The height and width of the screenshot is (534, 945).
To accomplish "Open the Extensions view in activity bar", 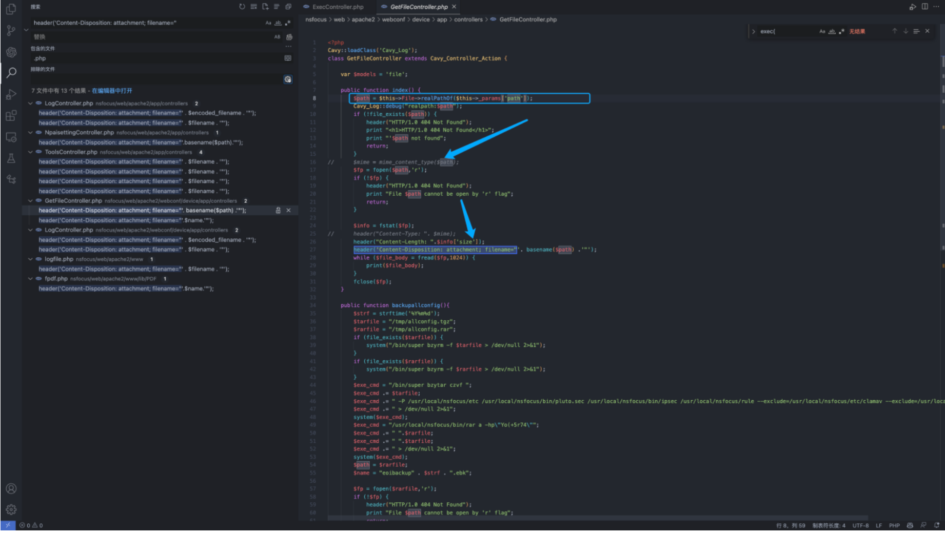I will (x=11, y=116).
